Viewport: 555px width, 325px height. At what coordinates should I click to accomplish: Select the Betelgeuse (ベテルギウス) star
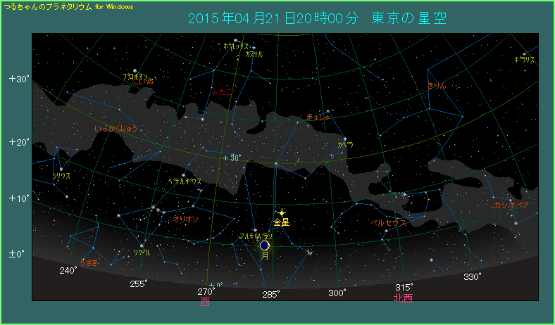coord(183,175)
